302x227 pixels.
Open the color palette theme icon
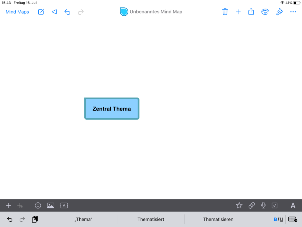pos(265,12)
